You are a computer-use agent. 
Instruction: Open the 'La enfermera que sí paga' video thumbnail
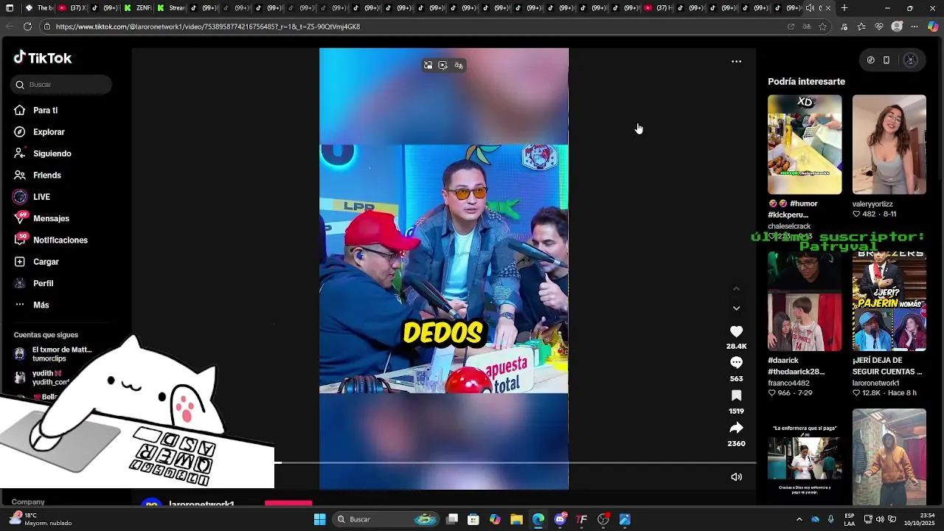click(805, 457)
